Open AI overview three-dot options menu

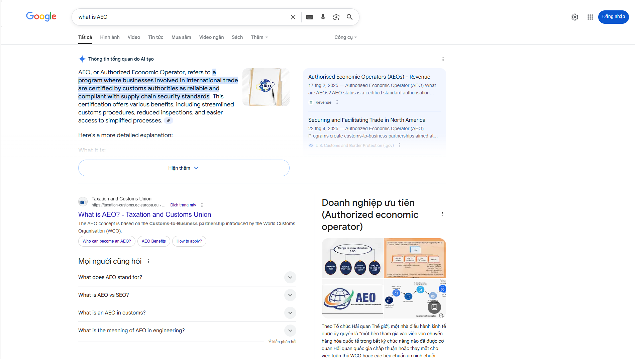443,59
